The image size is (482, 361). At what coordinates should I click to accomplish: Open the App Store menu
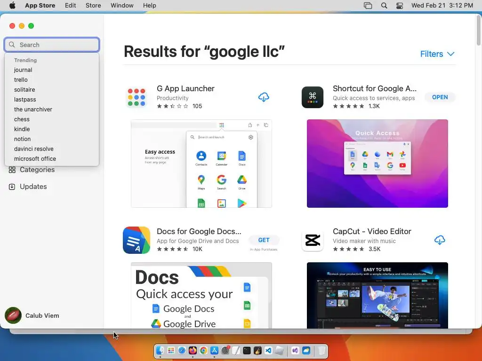[x=40, y=6]
